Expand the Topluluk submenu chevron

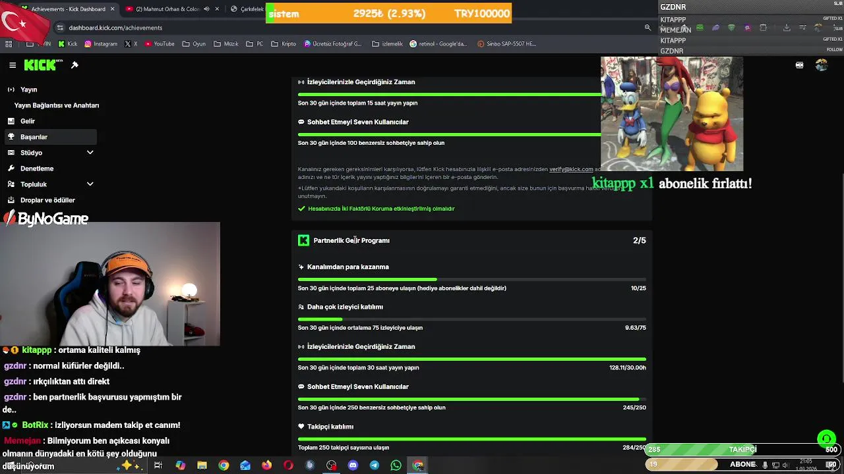click(x=90, y=184)
